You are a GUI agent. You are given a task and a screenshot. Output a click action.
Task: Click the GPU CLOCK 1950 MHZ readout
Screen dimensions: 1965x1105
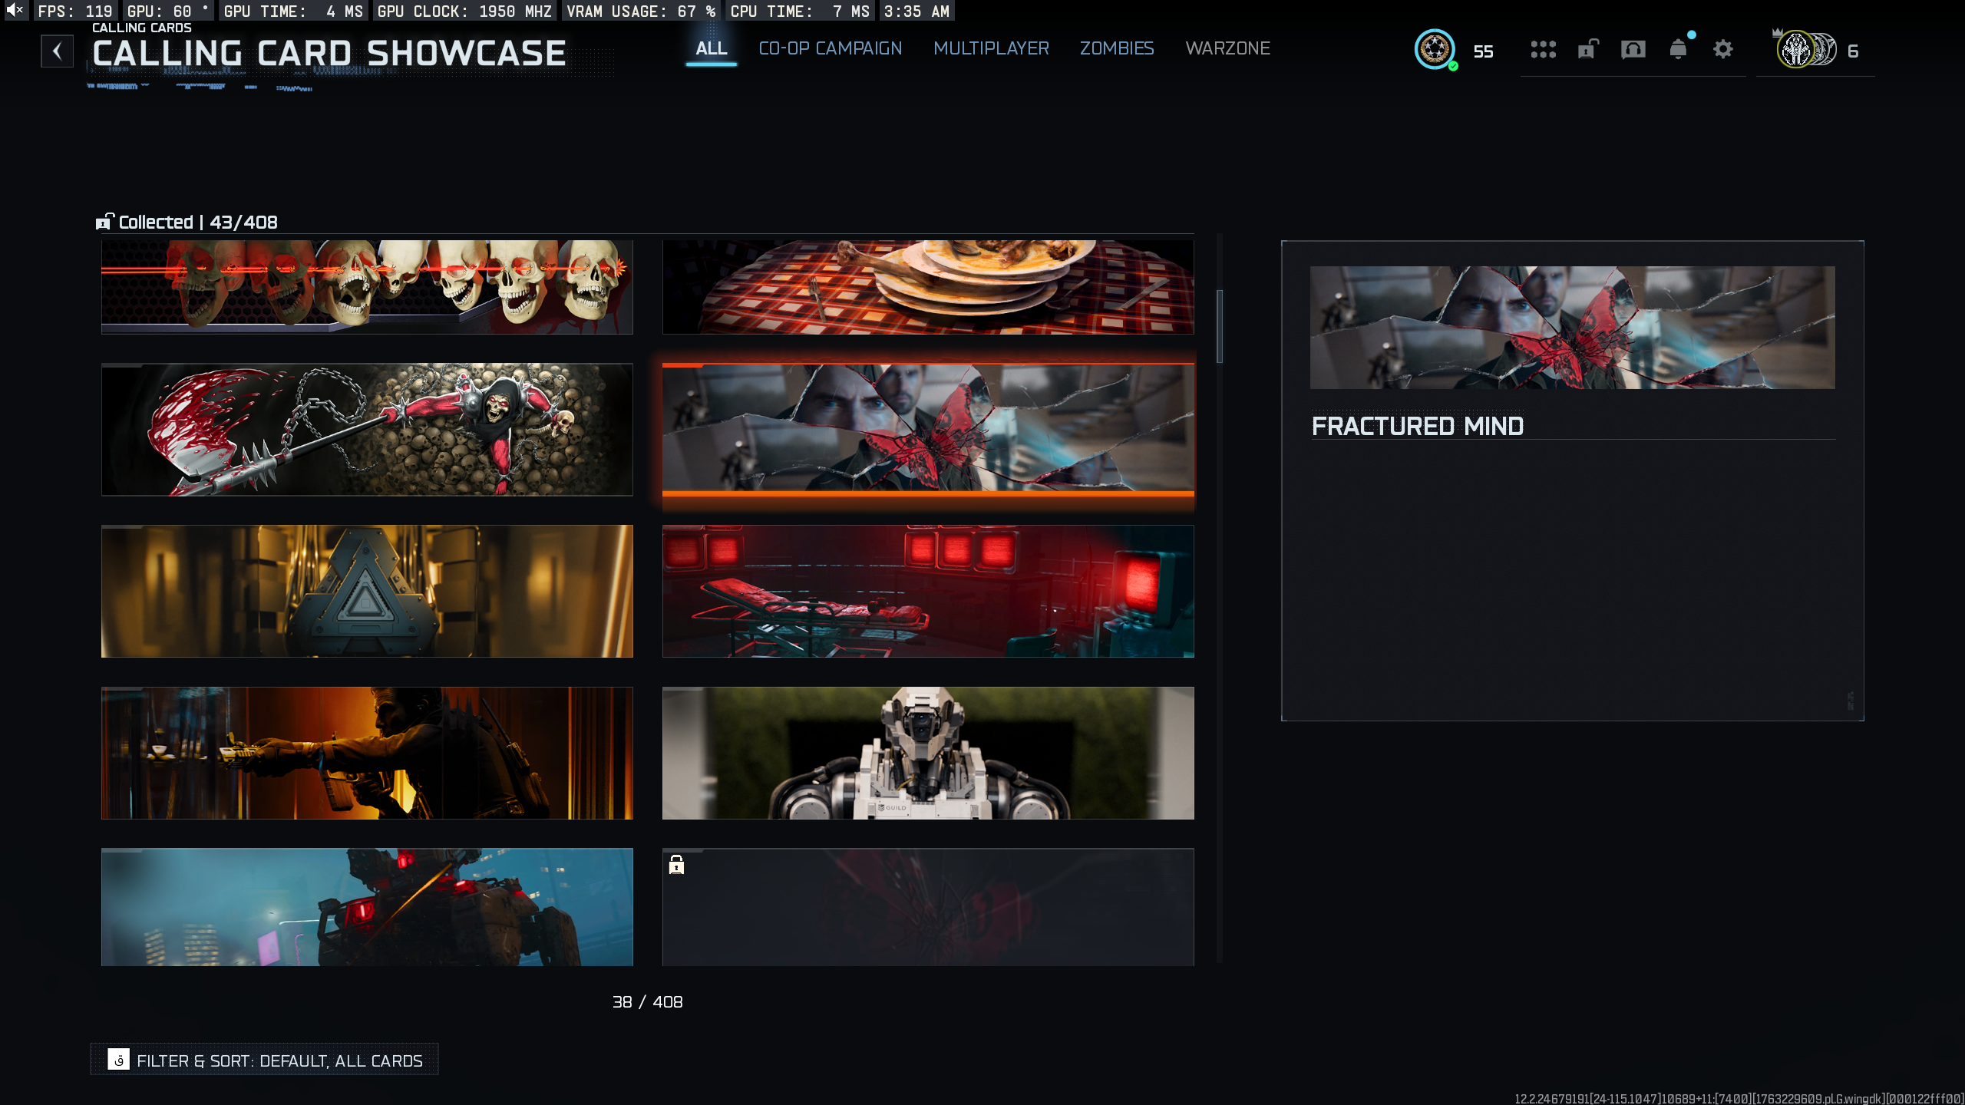(464, 11)
